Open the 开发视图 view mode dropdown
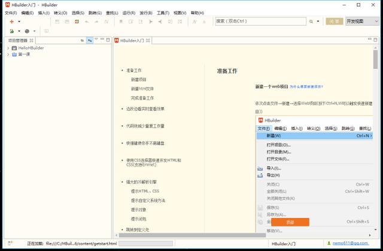This screenshot has height=251, width=383. (362, 21)
